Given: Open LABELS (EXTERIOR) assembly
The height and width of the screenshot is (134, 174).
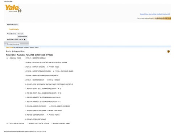Looking at the screenshot, I should coord(36,106).
